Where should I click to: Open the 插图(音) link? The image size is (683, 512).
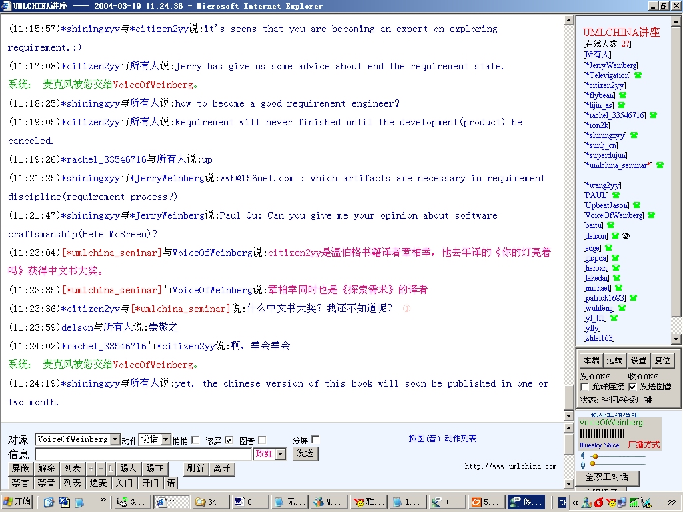pos(424,439)
